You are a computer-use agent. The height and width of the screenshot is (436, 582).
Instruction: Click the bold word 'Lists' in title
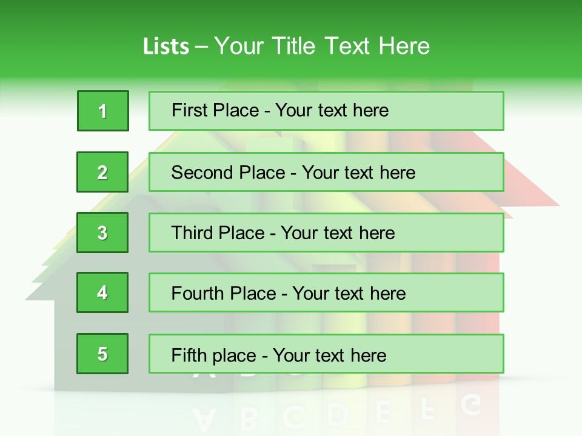166,46
